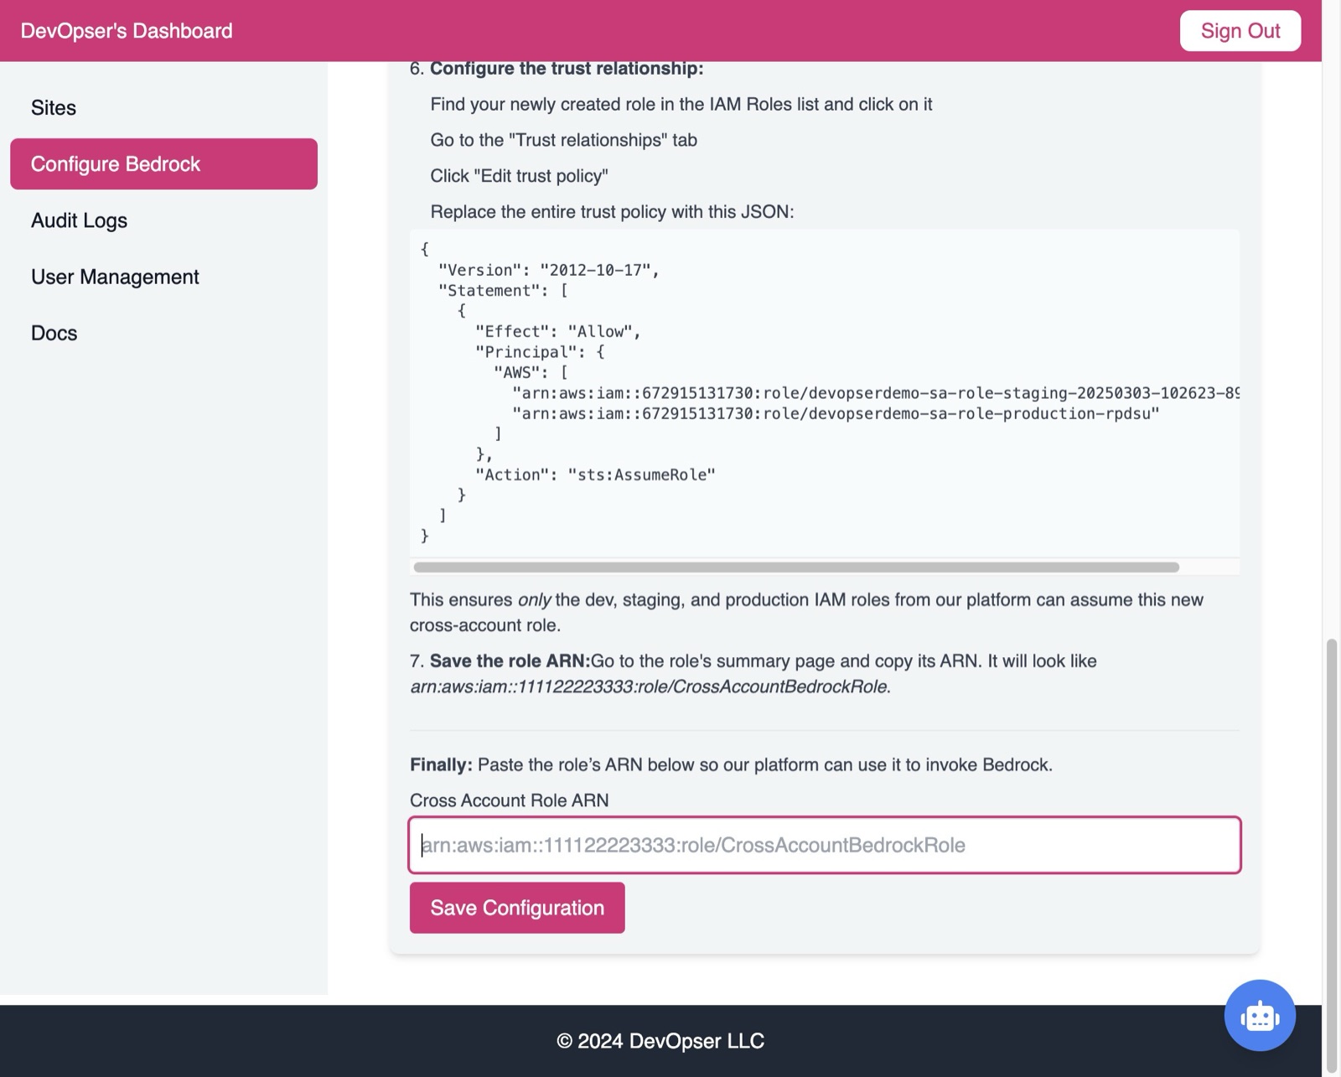The image size is (1341, 1077).
Task: Click the page vertical scrollbar thumb
Action: [x=1331, y=855]
